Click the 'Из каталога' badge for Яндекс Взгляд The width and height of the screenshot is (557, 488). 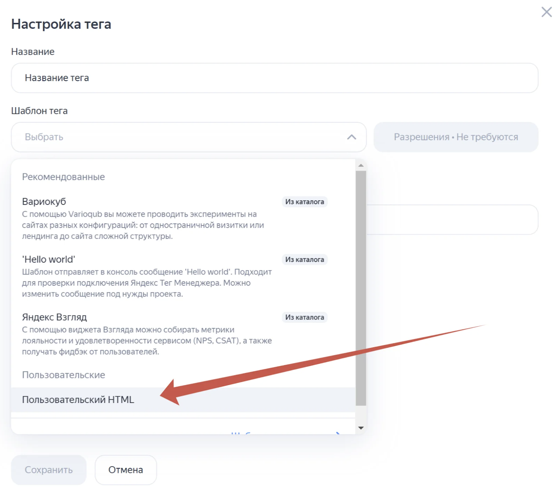(x=304, y=317)
